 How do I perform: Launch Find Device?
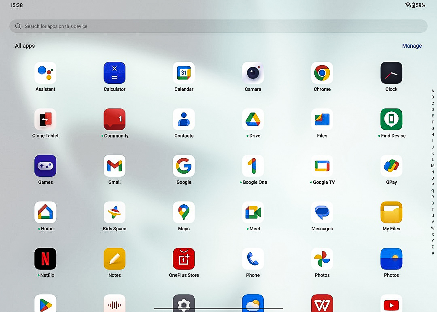coord(391,119)
